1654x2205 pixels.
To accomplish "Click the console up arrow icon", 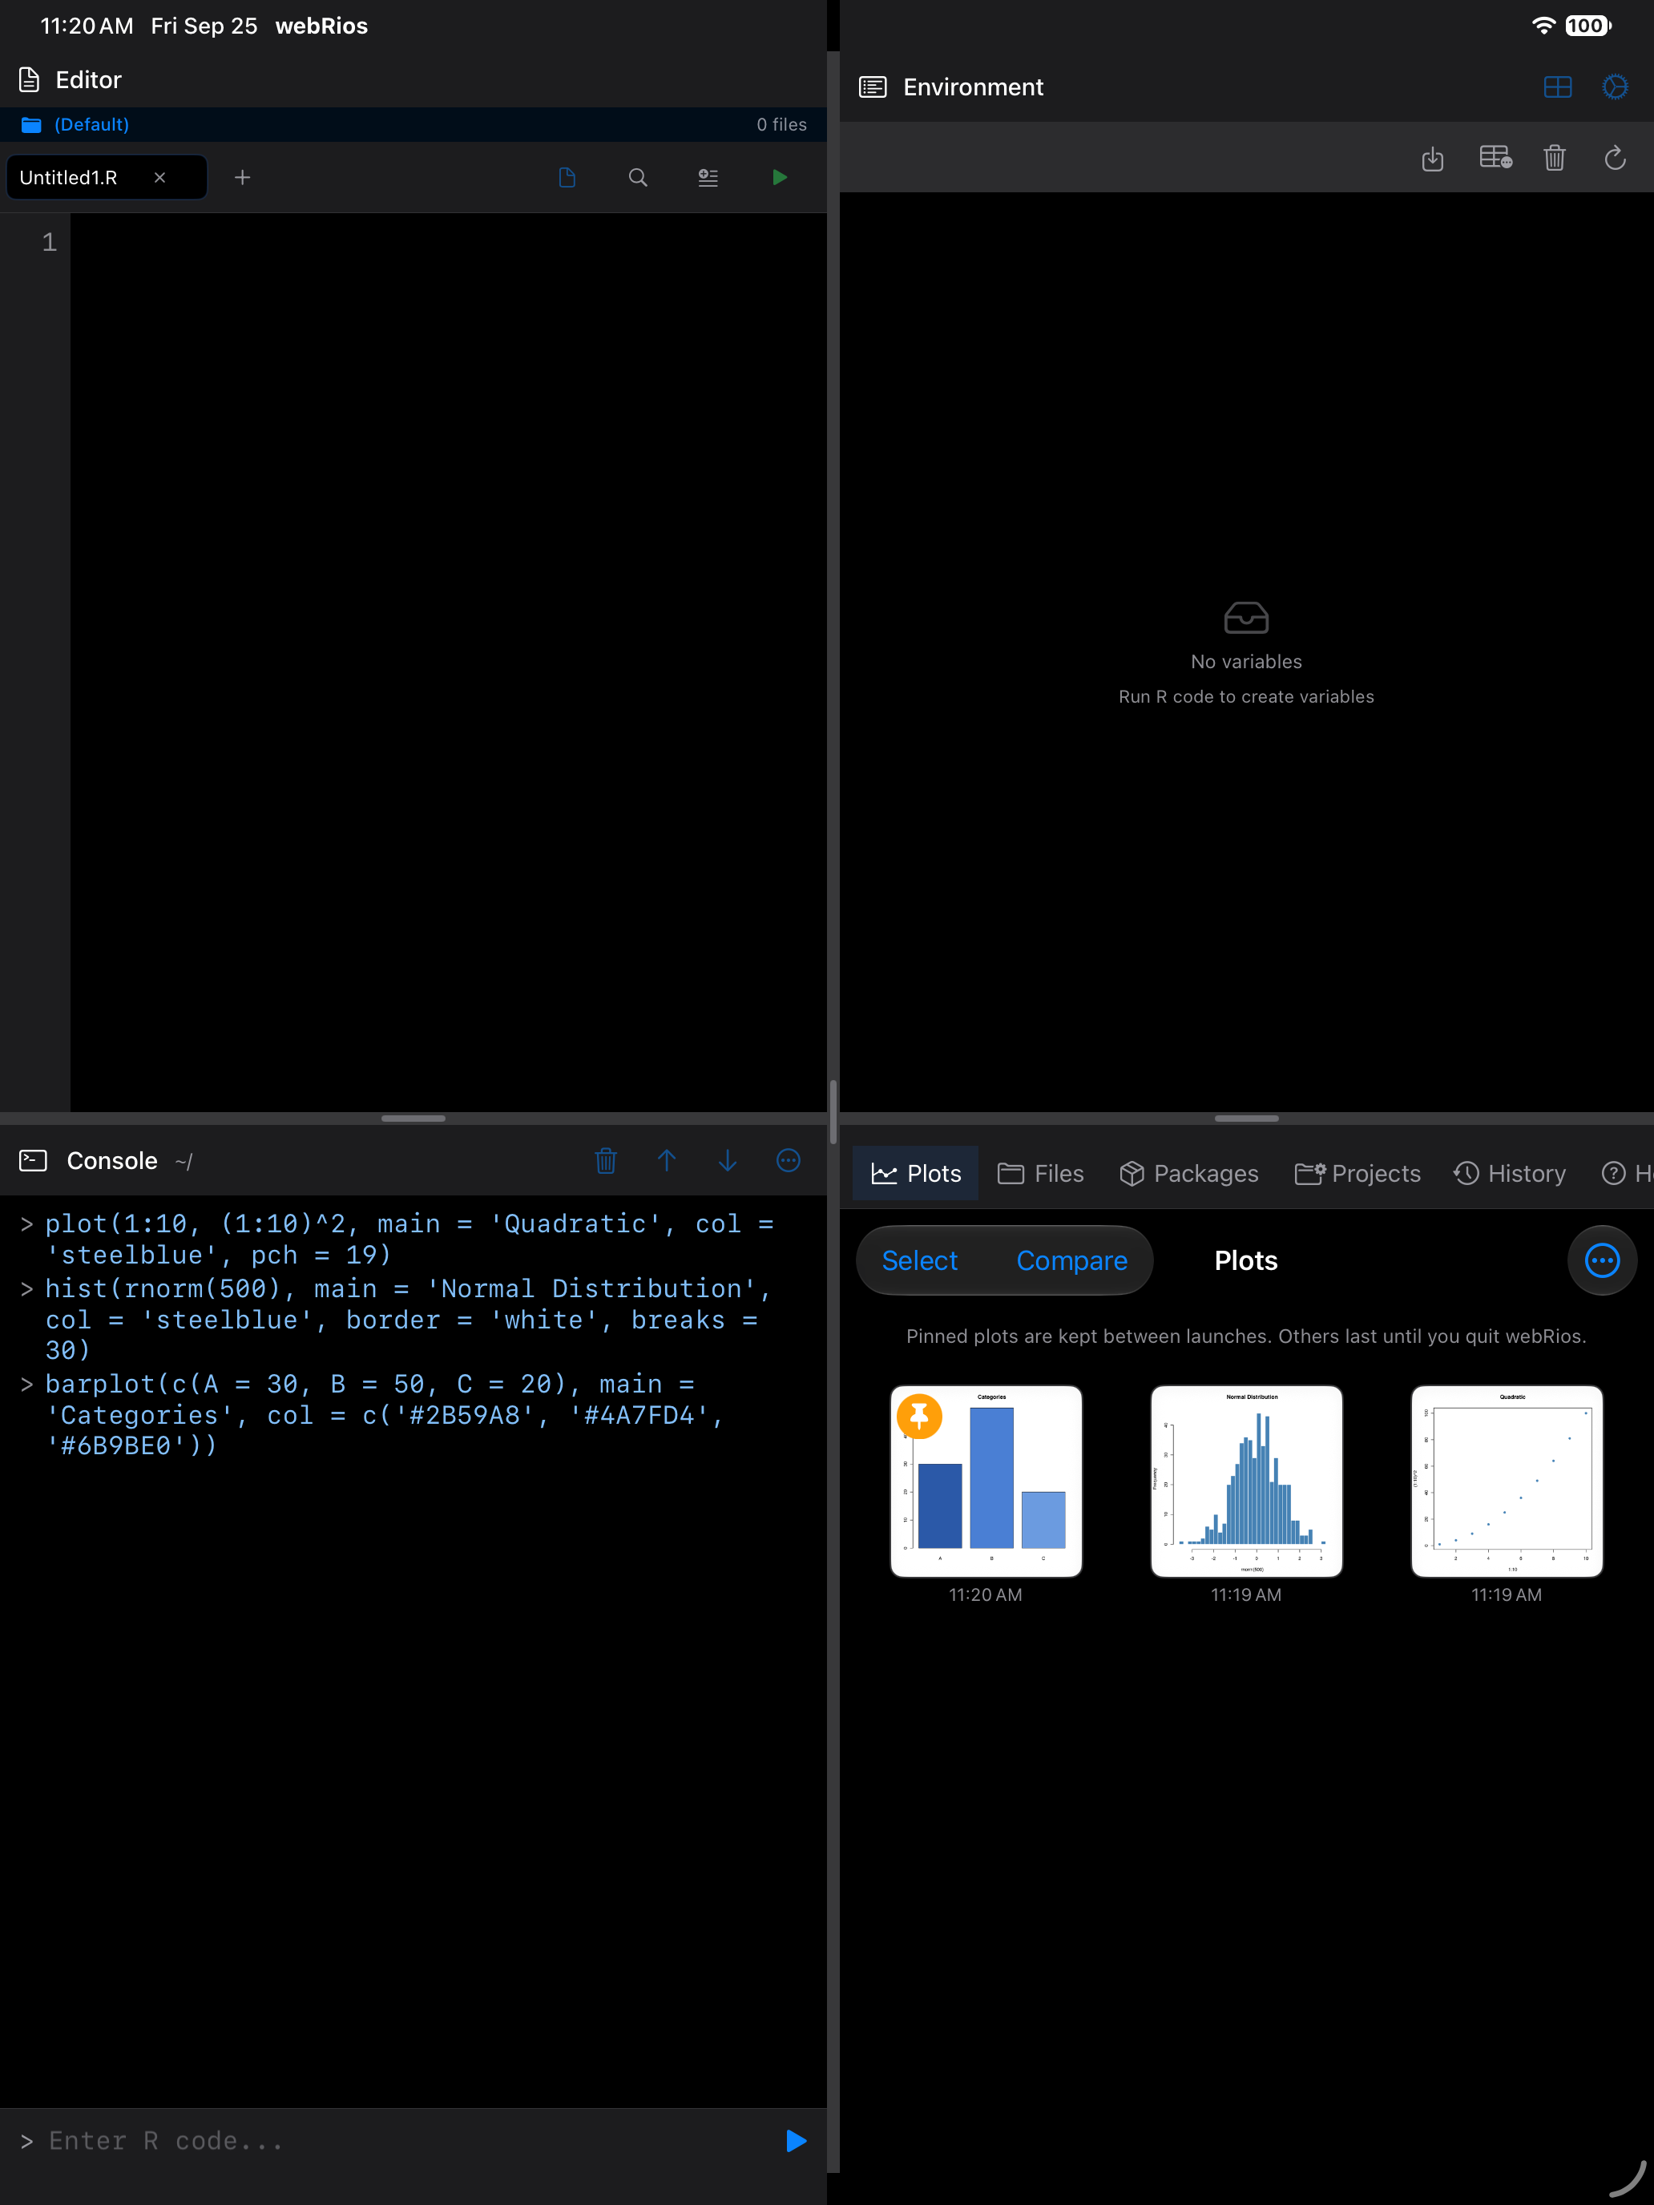I will pos(667,1160).
